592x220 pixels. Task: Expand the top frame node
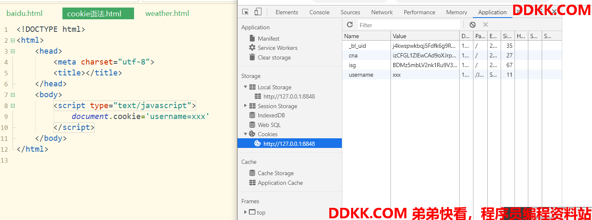(x=246, y=212)
